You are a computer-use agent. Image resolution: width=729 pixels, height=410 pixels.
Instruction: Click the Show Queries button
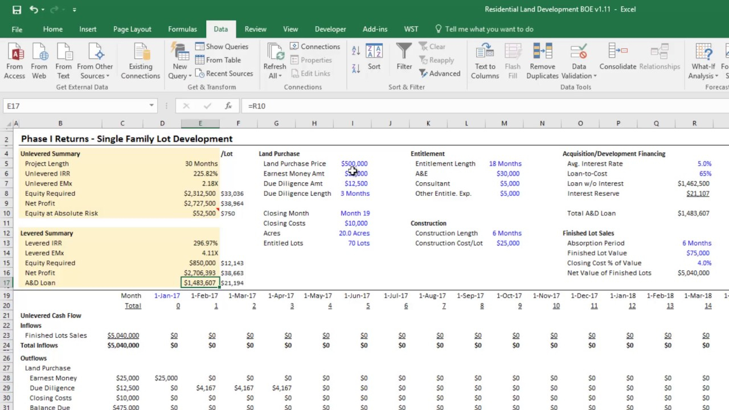coord(222,47)
